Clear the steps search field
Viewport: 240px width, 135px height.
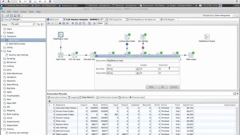[x=34, y=24]
